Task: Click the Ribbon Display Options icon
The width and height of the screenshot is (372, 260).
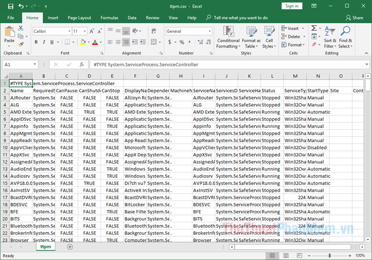Action: 314,6
